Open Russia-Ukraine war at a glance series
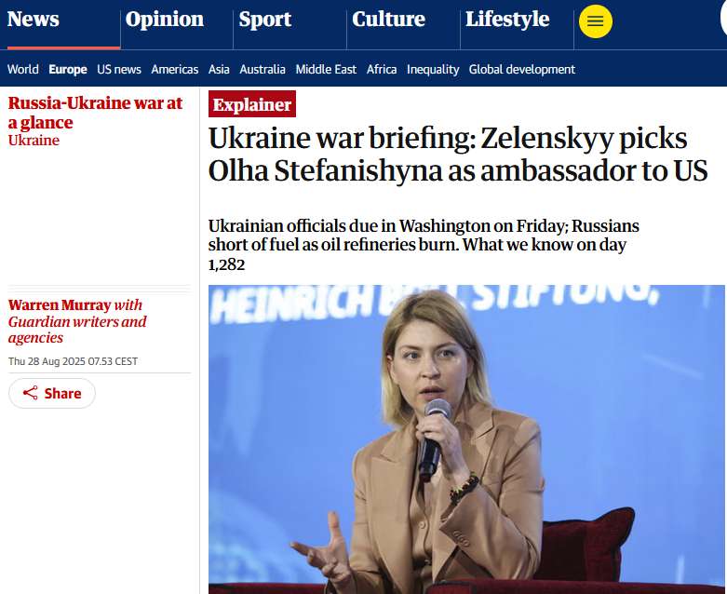The width and height of the screenshot is (727, 594). 95,113
